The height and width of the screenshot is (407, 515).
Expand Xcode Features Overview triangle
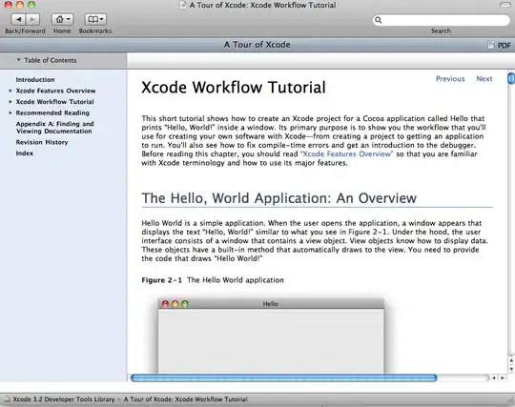tap(10, 91)
